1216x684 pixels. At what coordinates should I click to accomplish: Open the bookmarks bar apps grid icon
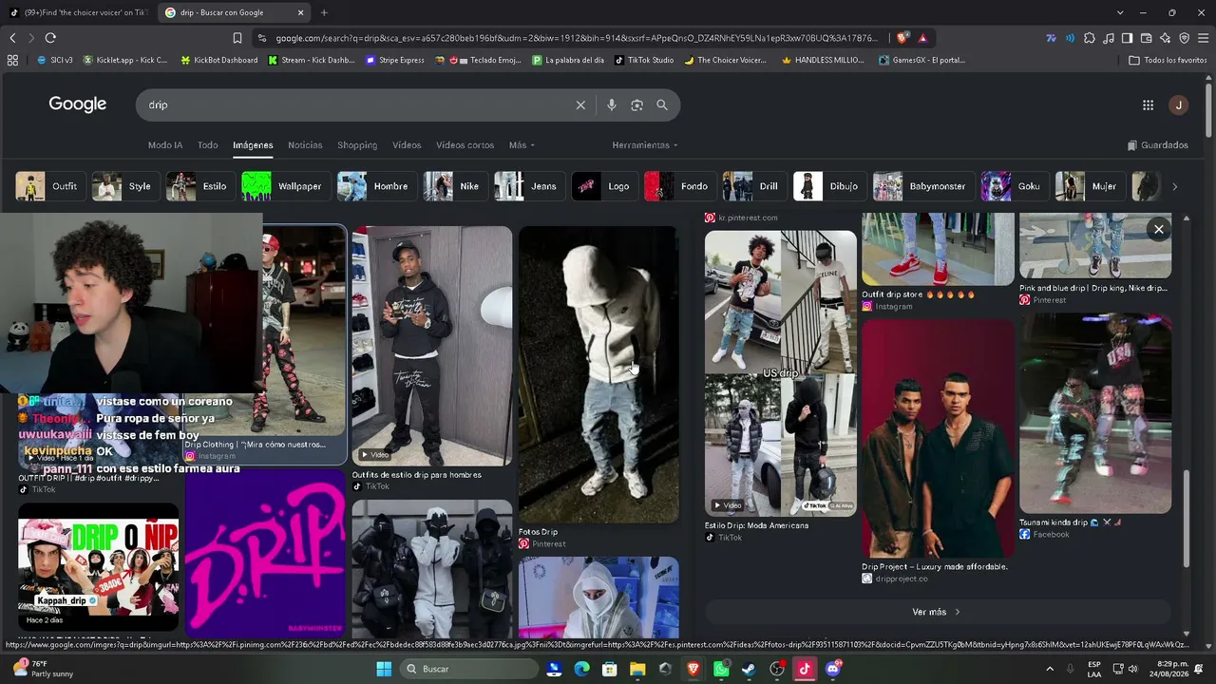click(12, 60)
